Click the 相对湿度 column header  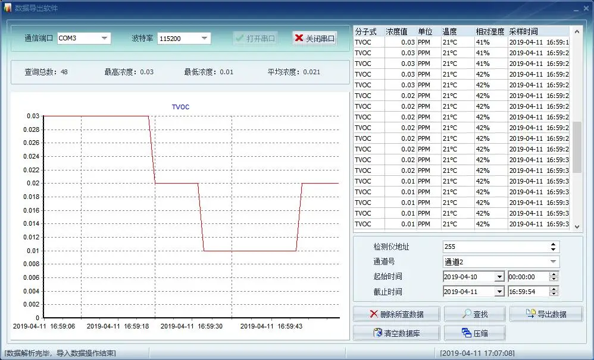click(490, 31)
